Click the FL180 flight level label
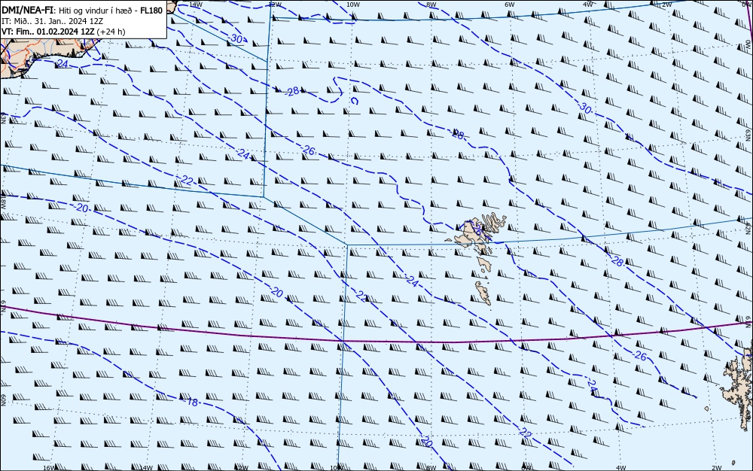The image size is (753, 471). pyautogui.click(x=151, y=10)
